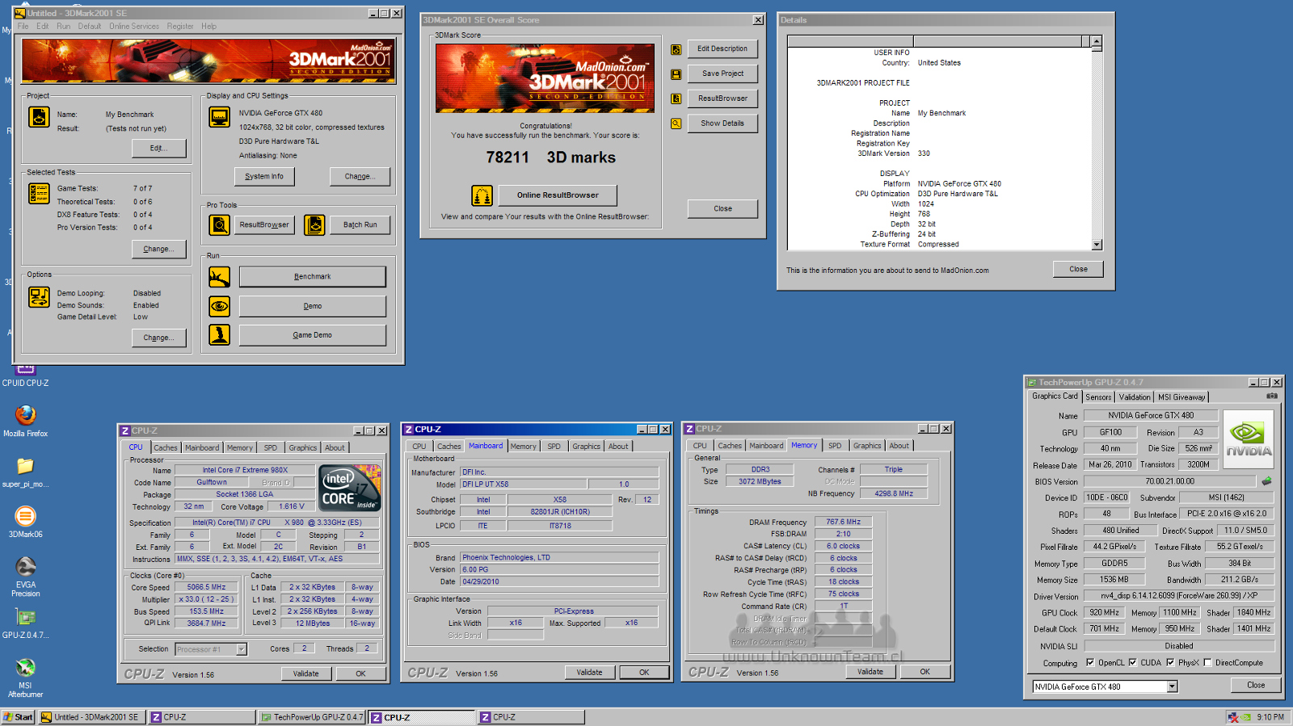Select the SPD tab in the CPU-Z window showing the Mainboard tab
1293x726 pixels.
[x=554, y=446]
